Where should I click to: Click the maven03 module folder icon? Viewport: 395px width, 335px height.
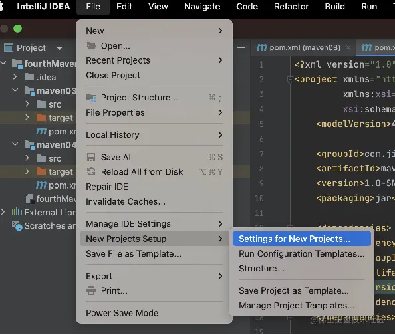29,91
